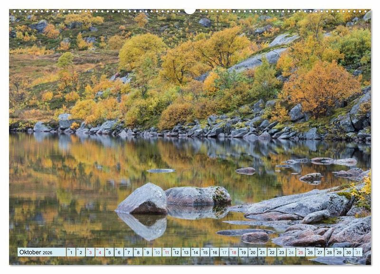Click the day 8 date cell

(x=138, y=252)
